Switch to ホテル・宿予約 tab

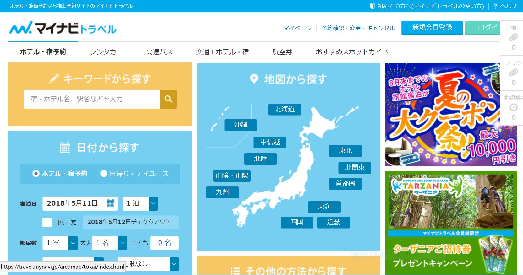(43, 52)
